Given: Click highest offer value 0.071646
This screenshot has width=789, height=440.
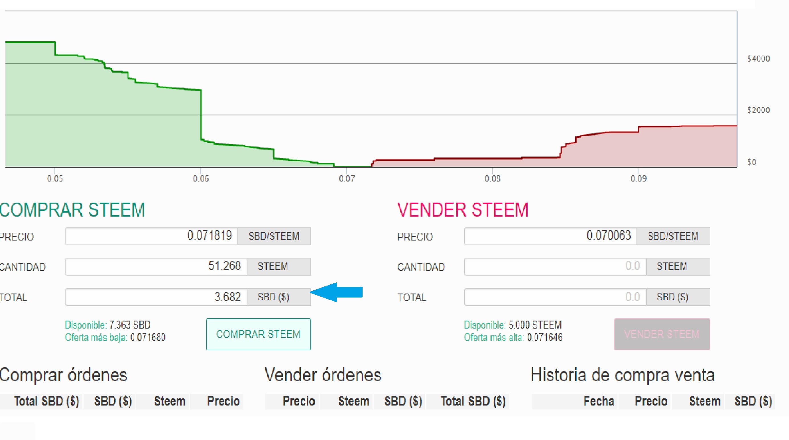Looking at the screenshot, I should (x=545, y=337).
